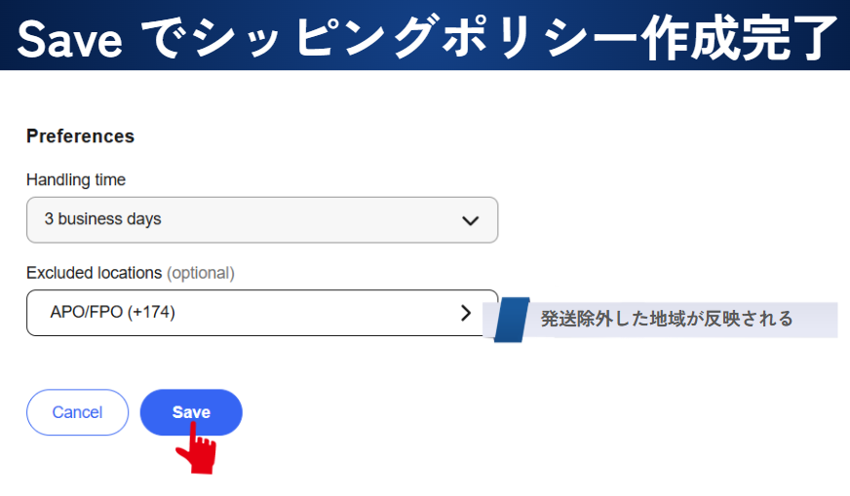The image size is (850, 496).
Task: Click the "3 business days" selected value
Action: [102, 219]
